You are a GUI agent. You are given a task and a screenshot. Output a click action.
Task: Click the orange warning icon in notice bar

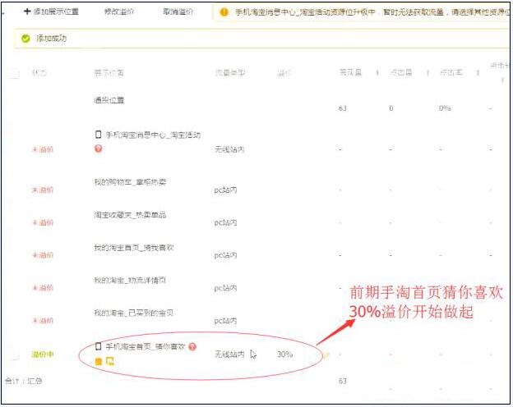click(x=224, y=12)
